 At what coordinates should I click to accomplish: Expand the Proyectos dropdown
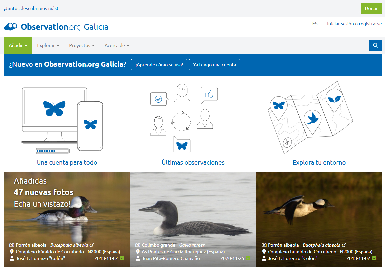(82, 45)
